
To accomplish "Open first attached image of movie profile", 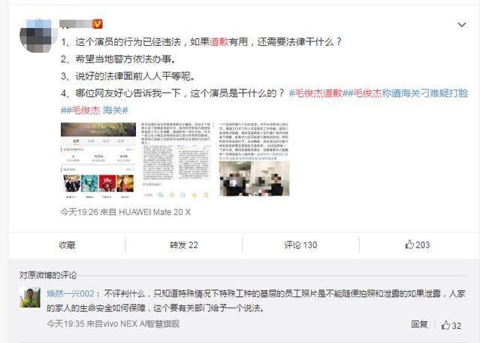I will click(98, 159).
